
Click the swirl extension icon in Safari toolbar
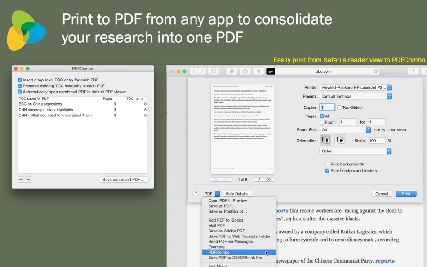[232, 71]
